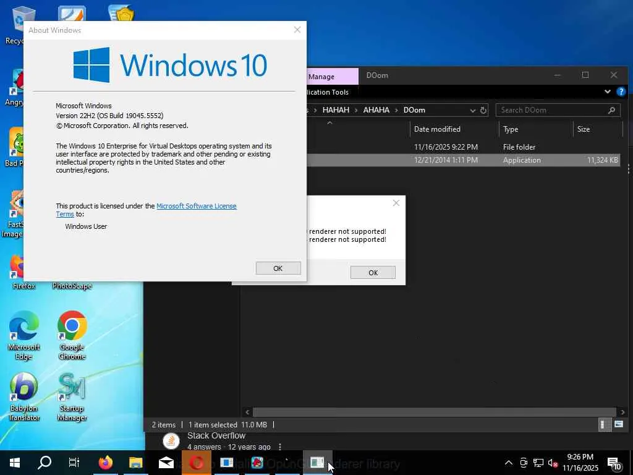This screenshot has width=633, height=475.
Task: Launch the Babylon Translator desktop shortcut
Action: pos(24,397)
